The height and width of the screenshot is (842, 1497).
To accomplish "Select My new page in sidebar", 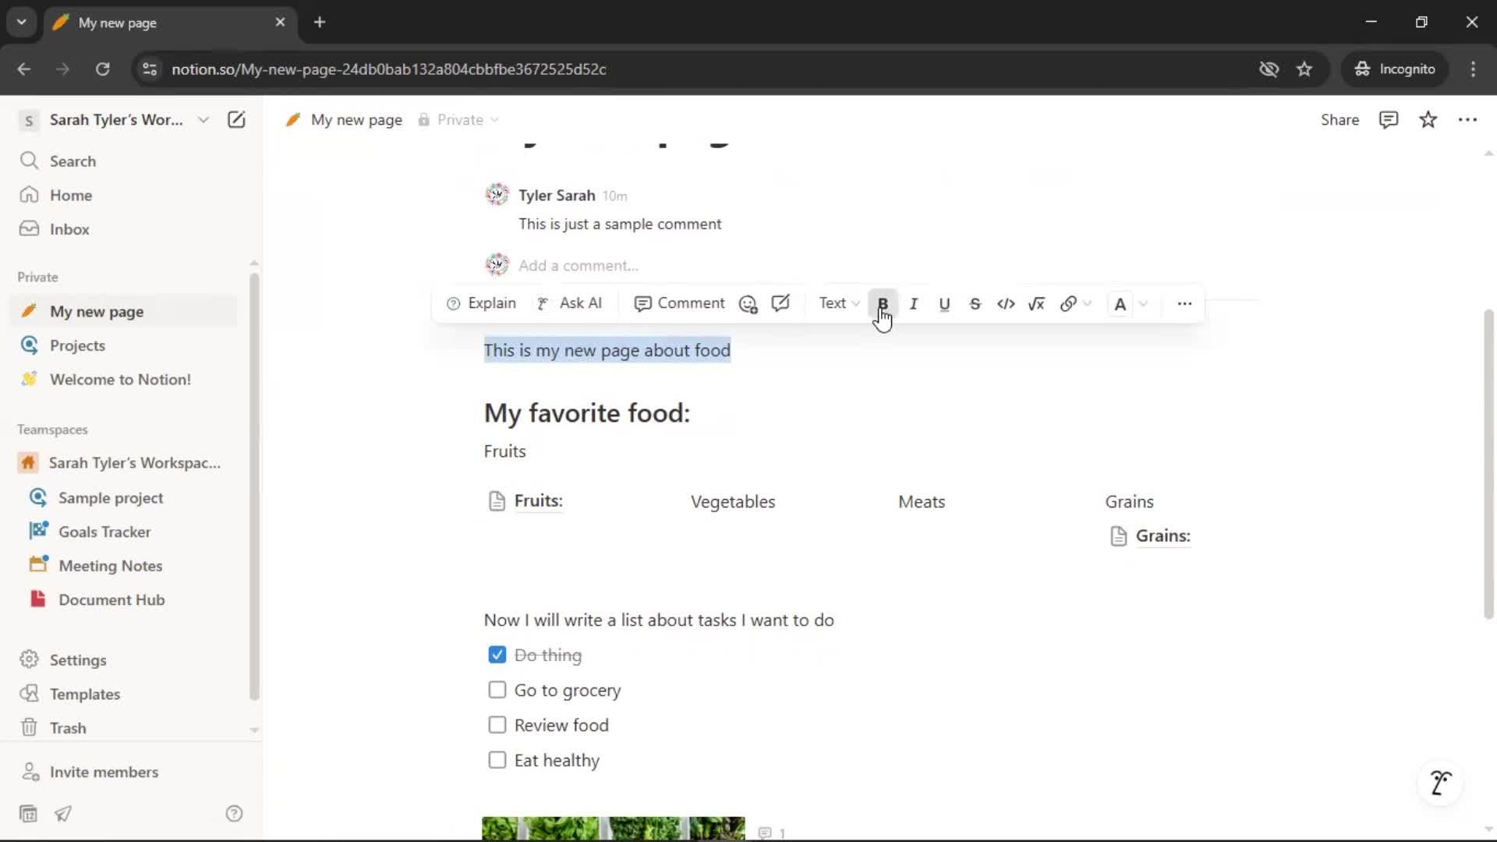I will click(125, 311).
